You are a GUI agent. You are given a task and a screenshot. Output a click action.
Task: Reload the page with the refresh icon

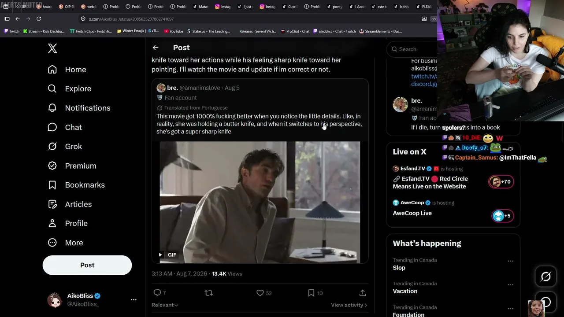[x=39, y=19]
